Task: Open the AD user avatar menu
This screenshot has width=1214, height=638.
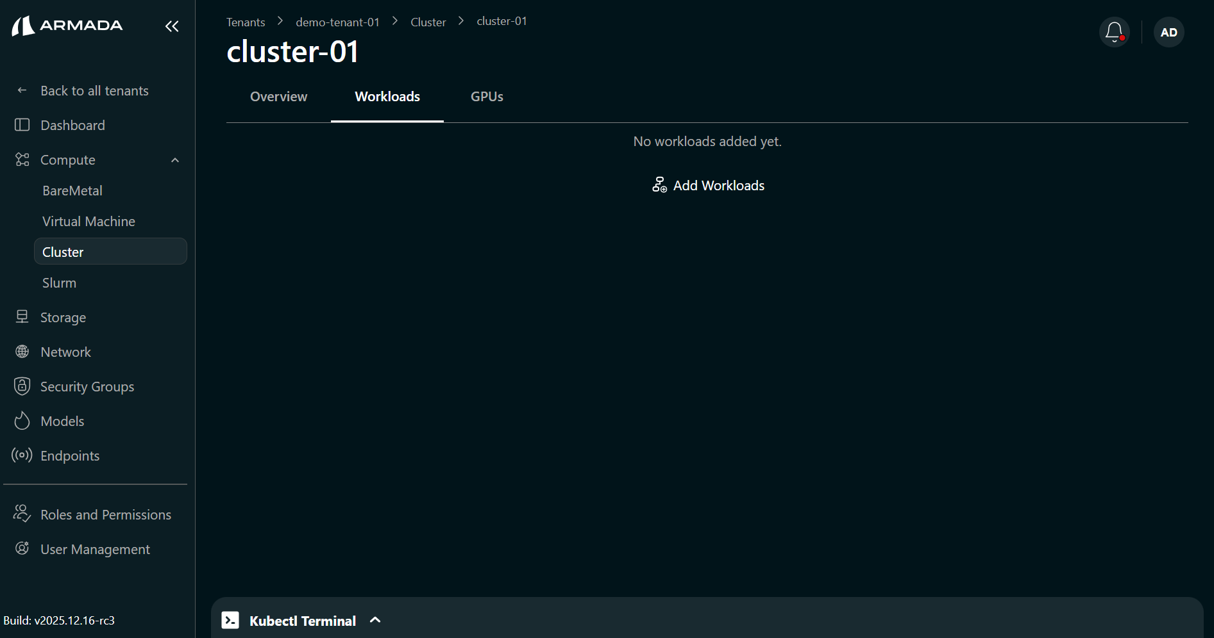Action: coord(1168,32)
